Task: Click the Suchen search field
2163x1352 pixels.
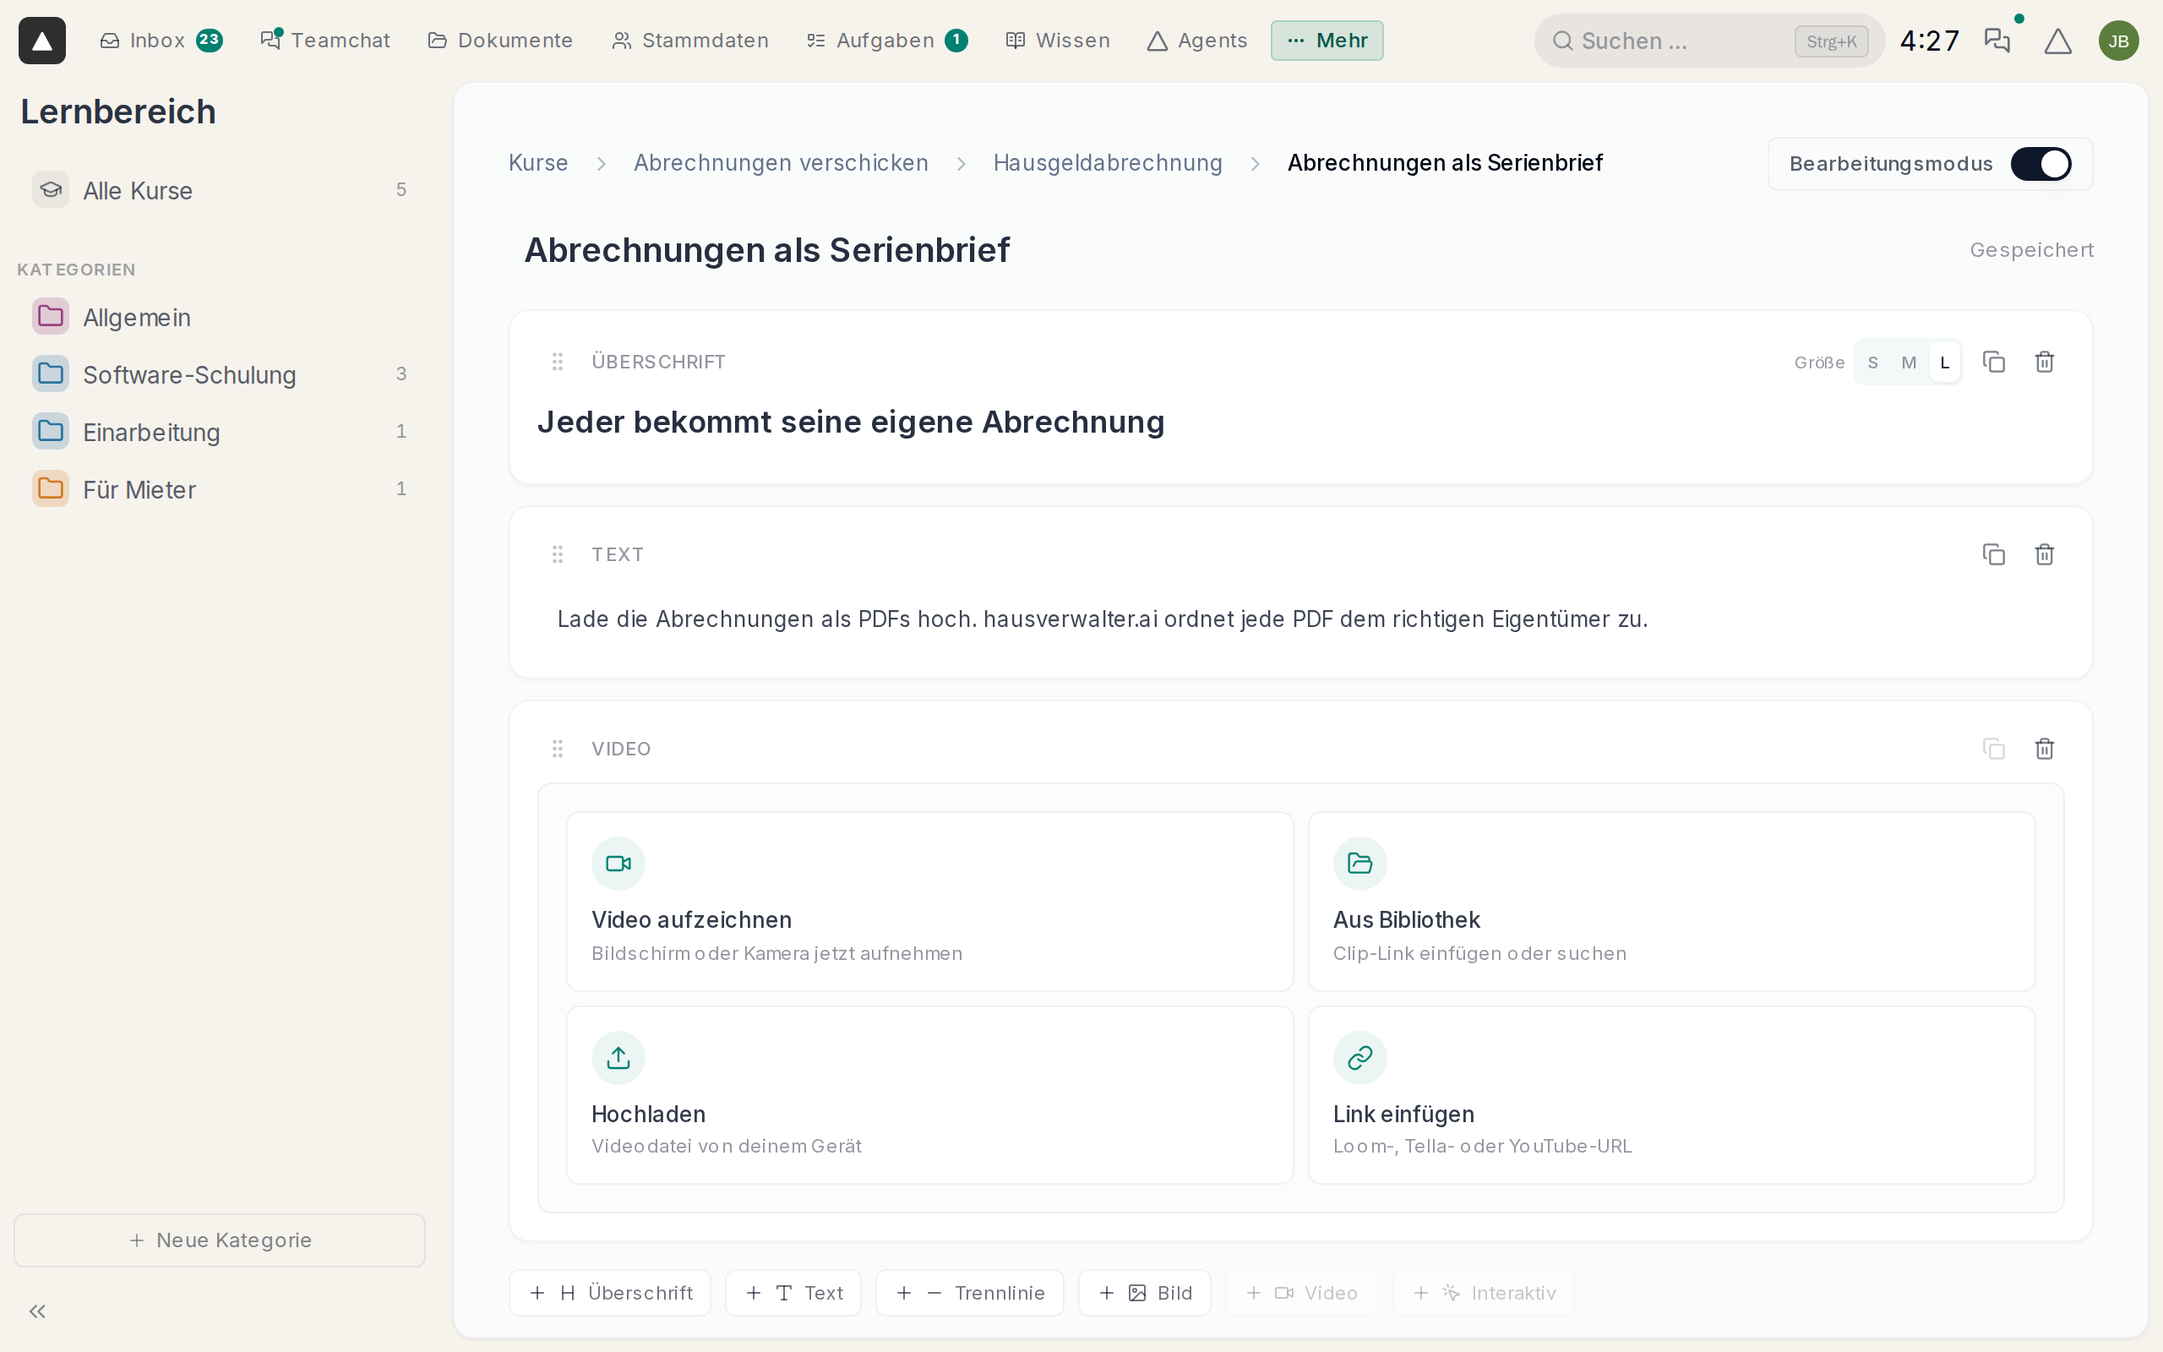Action: click(1709, 41)
